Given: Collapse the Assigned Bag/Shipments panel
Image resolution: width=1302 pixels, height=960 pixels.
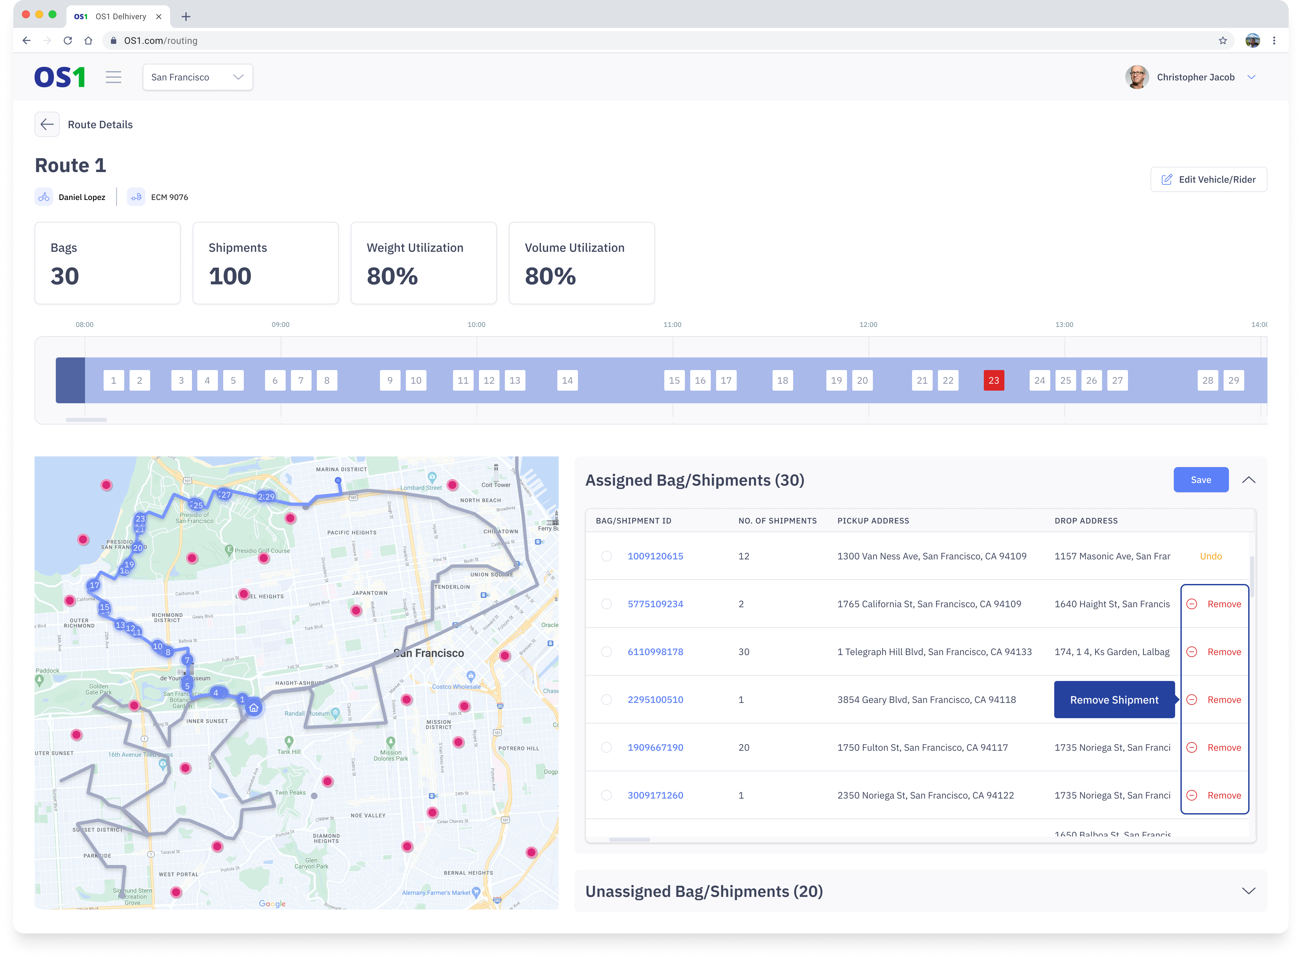Looking at the screenshot, I should pos(1248,480).
